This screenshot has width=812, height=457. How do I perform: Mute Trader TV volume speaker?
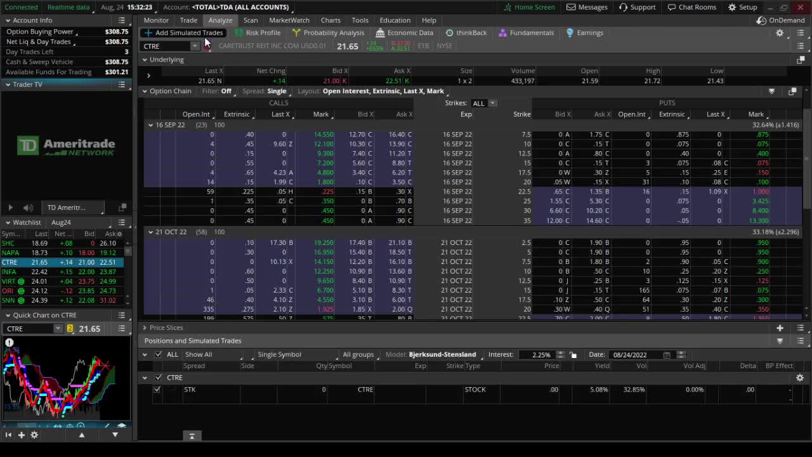(28, 208)
